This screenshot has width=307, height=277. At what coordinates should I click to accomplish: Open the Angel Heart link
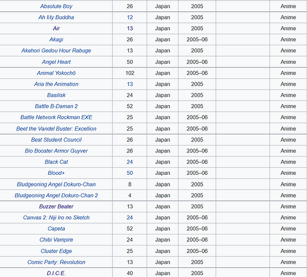56,62
